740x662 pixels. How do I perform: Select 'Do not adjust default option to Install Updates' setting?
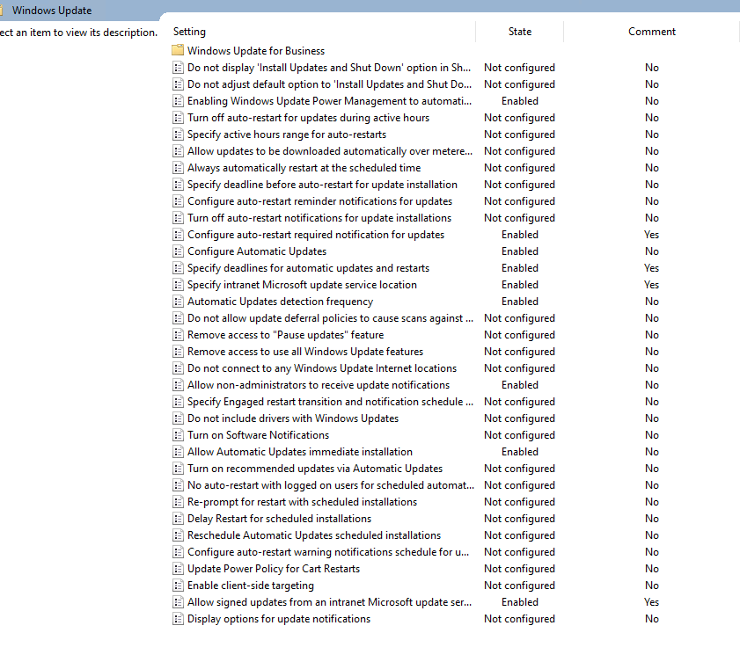[x=329, y=84]
